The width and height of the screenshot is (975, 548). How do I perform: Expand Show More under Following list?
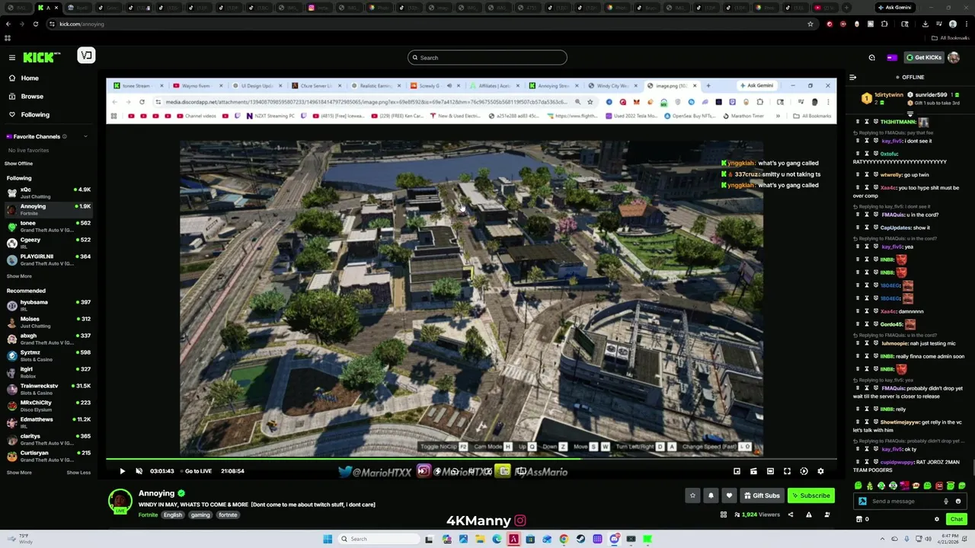tap(19, 276)
